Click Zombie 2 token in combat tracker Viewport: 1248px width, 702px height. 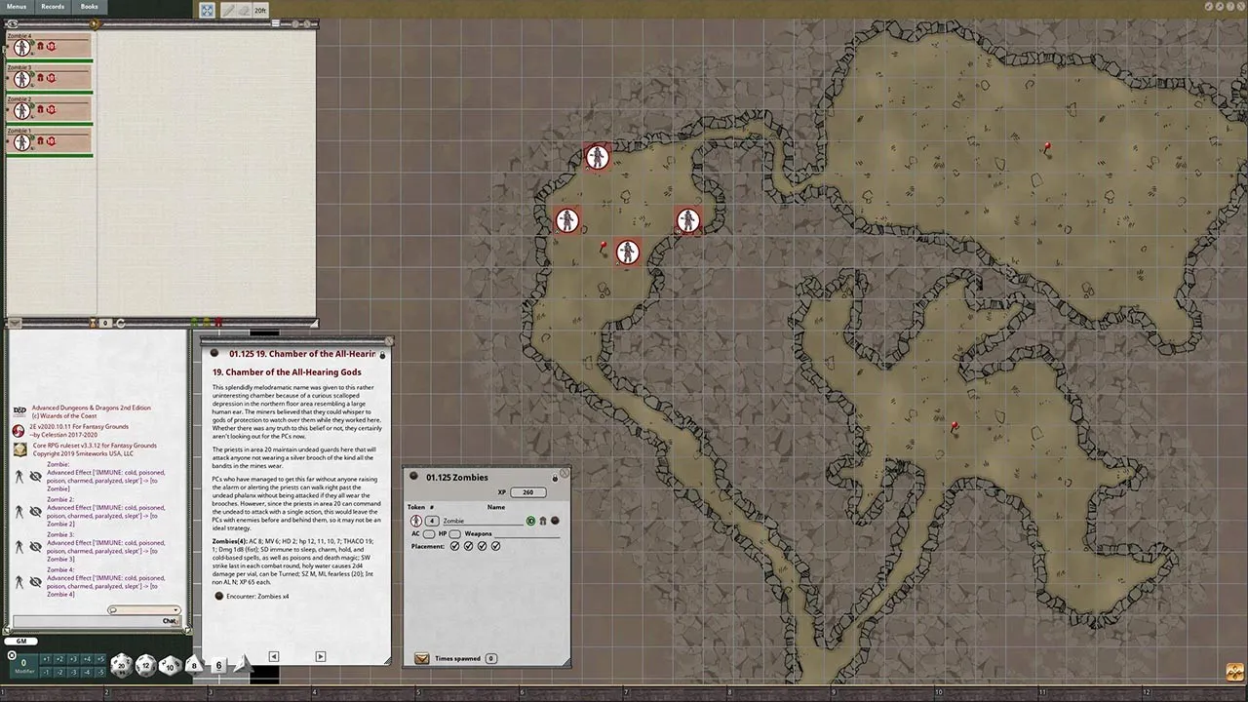pyautogui.click(x=21, y=109)
